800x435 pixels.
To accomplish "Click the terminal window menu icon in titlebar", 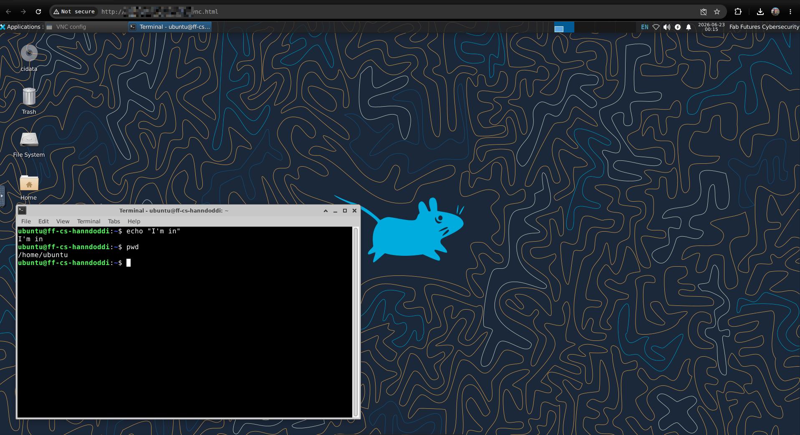I will click(23, 210).
